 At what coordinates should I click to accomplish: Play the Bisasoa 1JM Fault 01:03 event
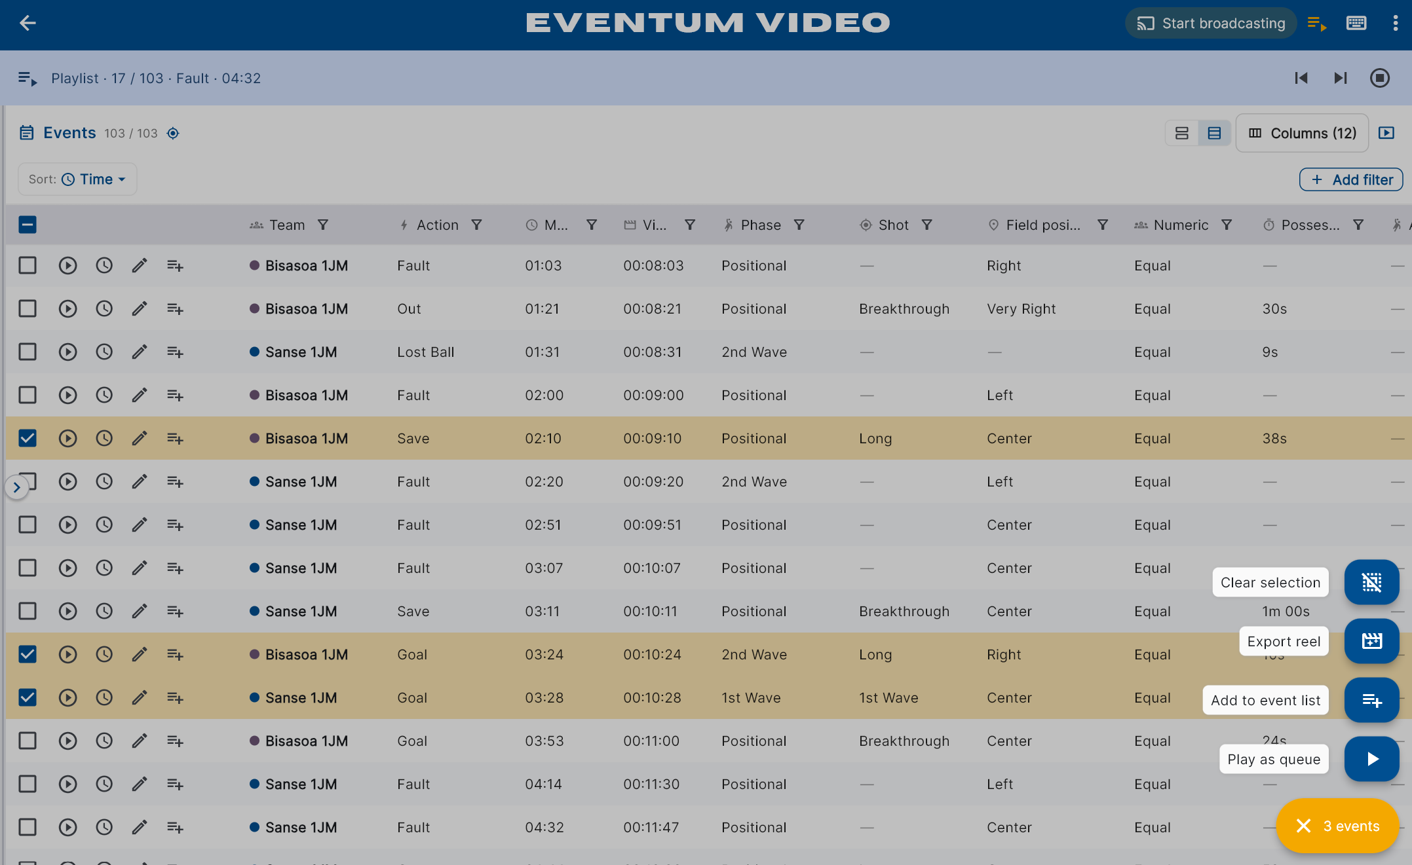pyautogui.click(x=67, y=266)
